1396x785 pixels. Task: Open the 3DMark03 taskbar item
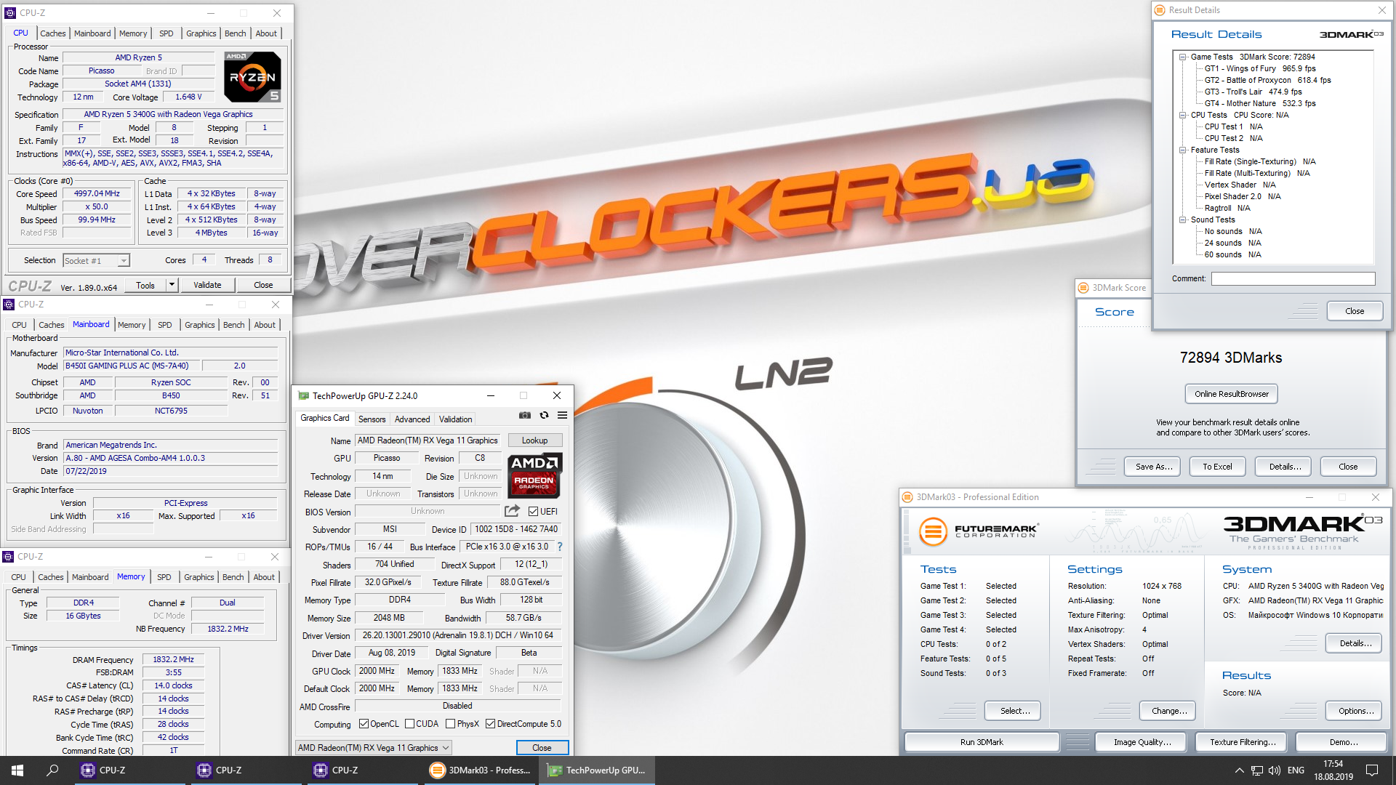click(x=480, y=770)
